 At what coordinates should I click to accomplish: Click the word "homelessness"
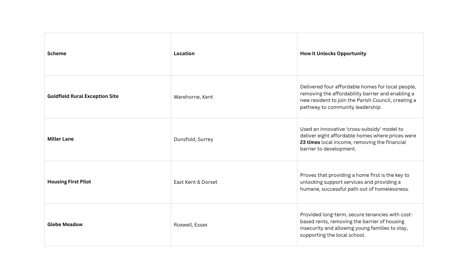coord(391,189)
